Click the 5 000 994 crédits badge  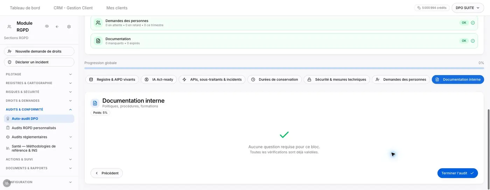pos(432,8)
